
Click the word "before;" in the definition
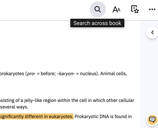click(48, 74)
